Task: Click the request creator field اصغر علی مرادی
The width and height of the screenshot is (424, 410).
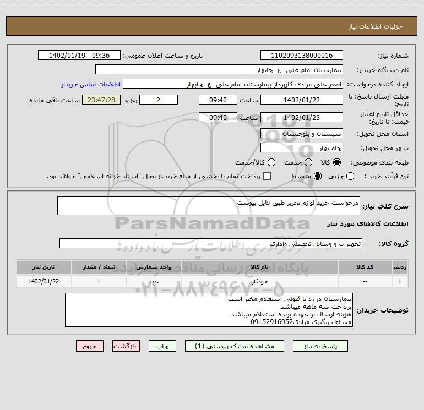Action: click(233, 84)
